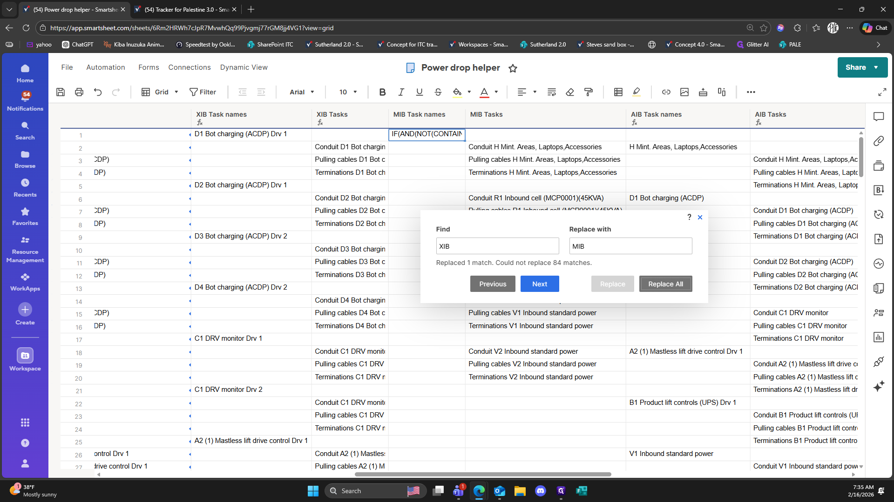Toggle Italic formatting
Viewport: 894px width, 502px height.
[401, 92]
